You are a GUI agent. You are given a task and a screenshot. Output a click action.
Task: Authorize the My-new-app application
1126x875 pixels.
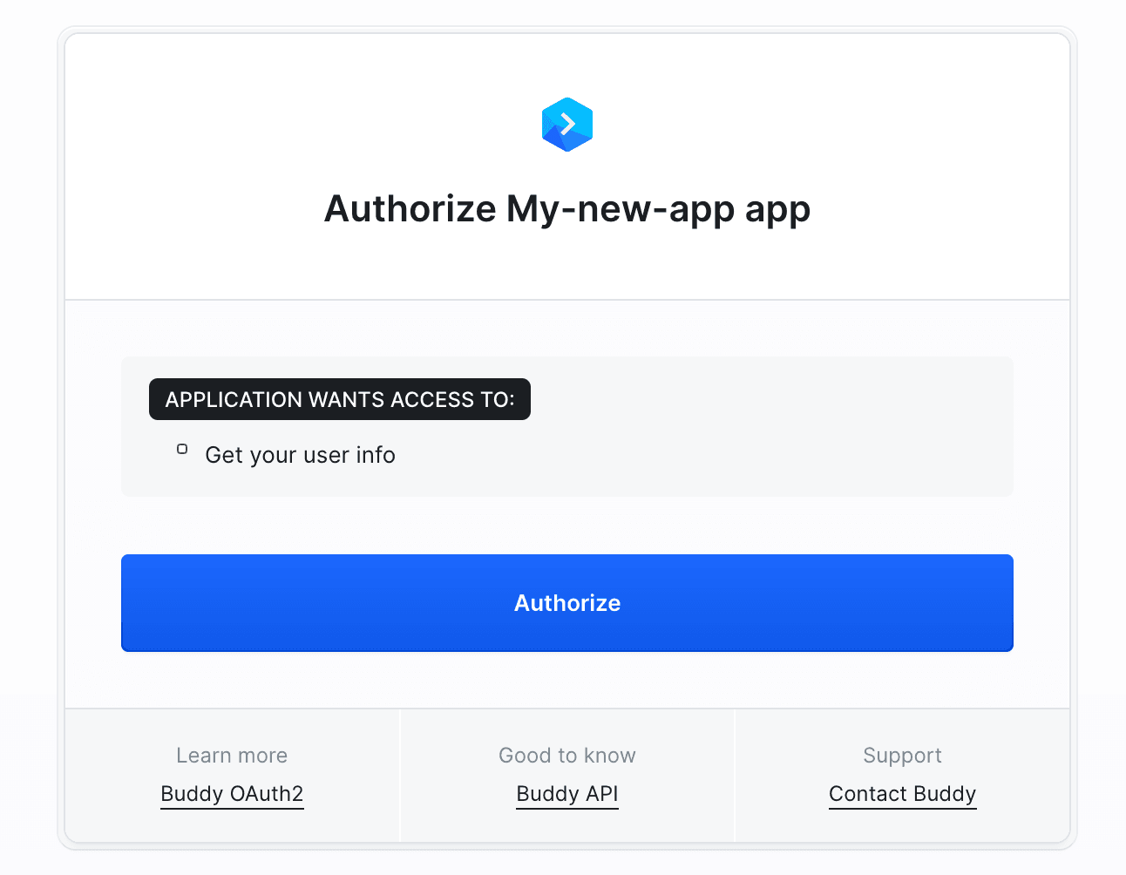coord(567,602)
